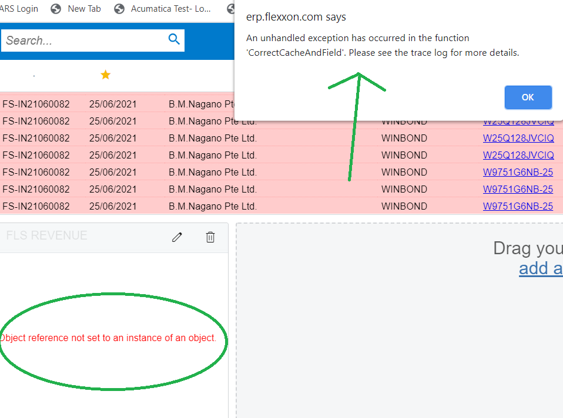563x418 pixels.
Task: Click the magnifier search icon
Action: pos(174,39)
